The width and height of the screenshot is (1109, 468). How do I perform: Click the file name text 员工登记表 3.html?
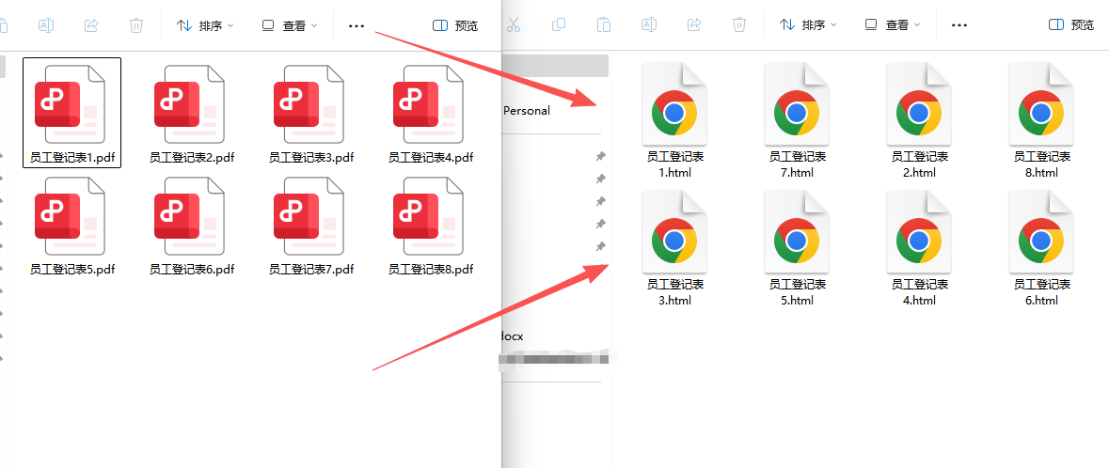(674, 292)
